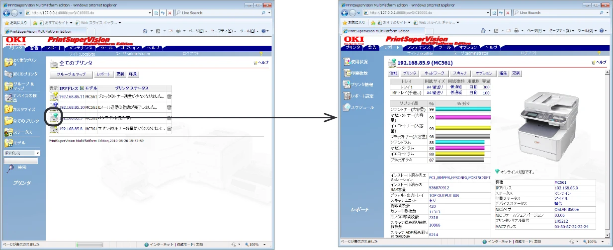Click ヘルプ icon link in left window content
613x250 pixels.
pos(261,63)
